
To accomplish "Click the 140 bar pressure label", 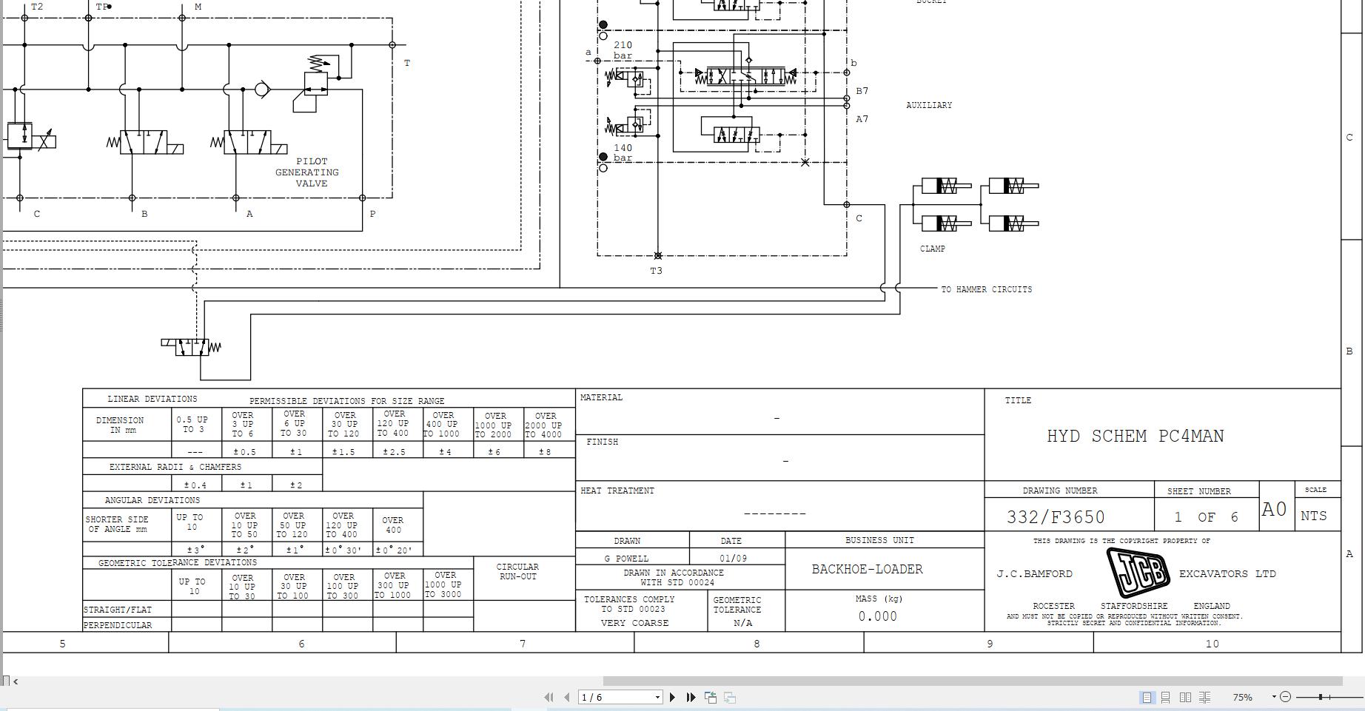I will [x=623, y=152].
